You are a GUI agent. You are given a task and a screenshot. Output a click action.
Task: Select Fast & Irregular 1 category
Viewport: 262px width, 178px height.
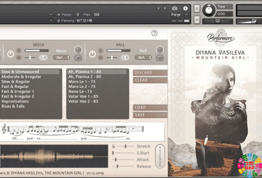pos(30,92)
